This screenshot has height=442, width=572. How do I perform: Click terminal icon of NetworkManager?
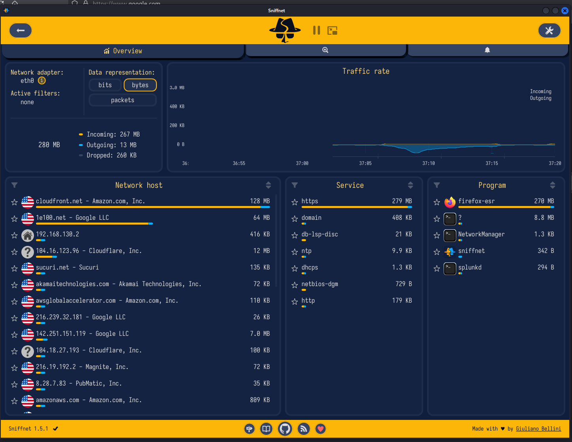point(450,235)
